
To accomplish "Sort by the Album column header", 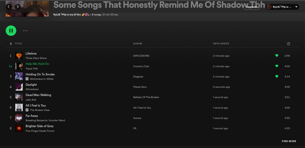I will point(138,44).
